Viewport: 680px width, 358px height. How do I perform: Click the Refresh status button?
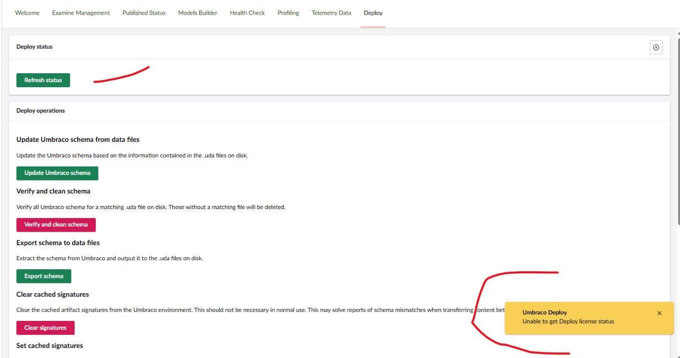tap(43, 80)
